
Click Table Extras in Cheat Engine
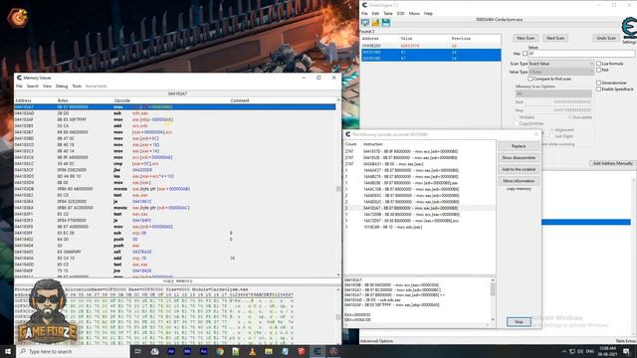pyautogui.click(x=626, y=341)
